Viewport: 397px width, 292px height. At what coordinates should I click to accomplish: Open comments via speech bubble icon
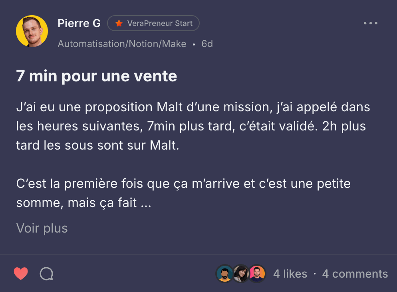(46, 274)
